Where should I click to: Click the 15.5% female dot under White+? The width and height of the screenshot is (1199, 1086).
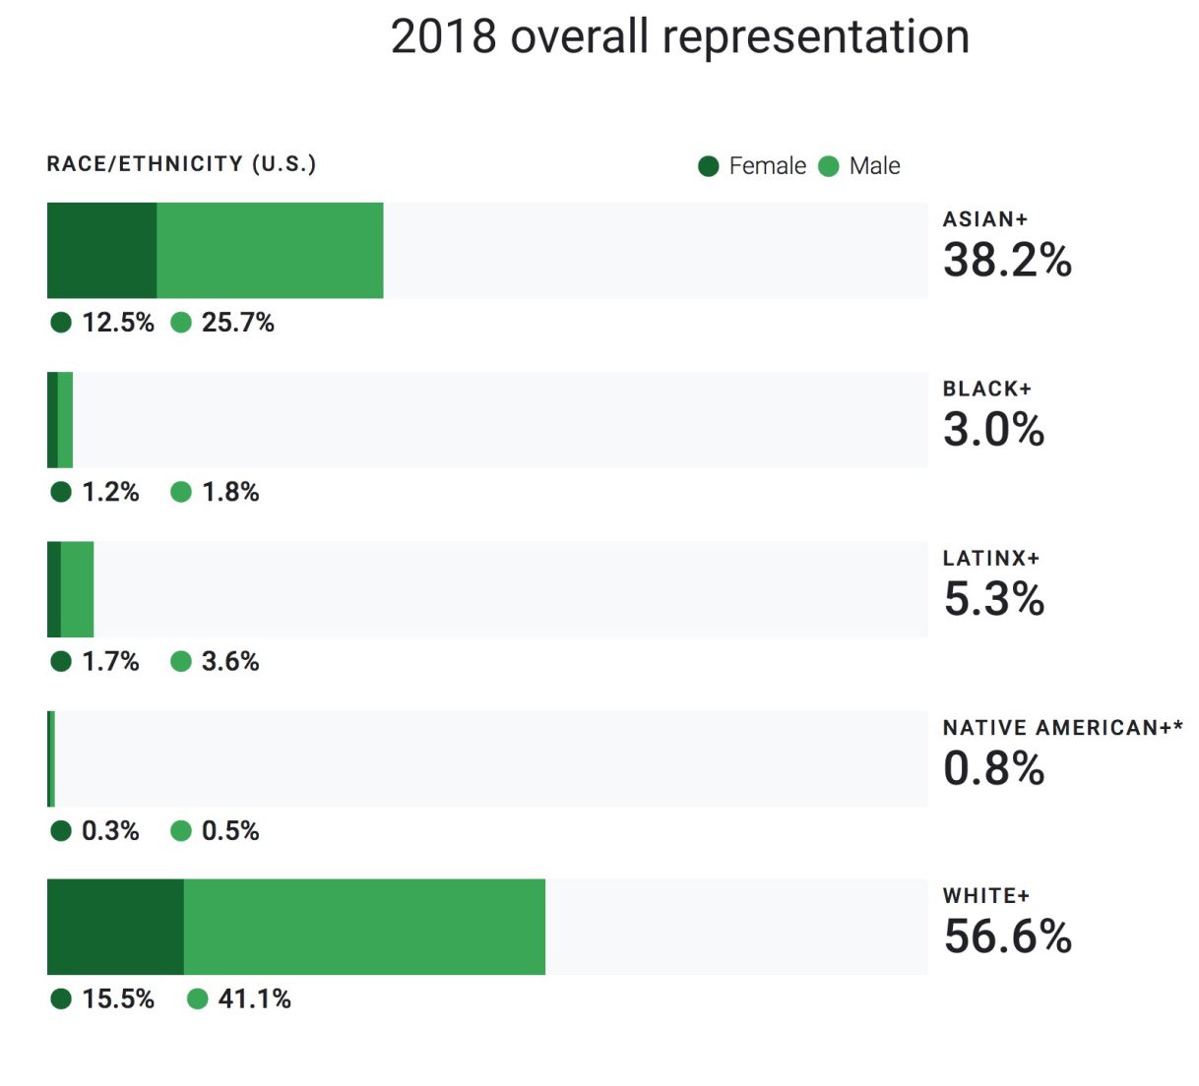[61, 999]
